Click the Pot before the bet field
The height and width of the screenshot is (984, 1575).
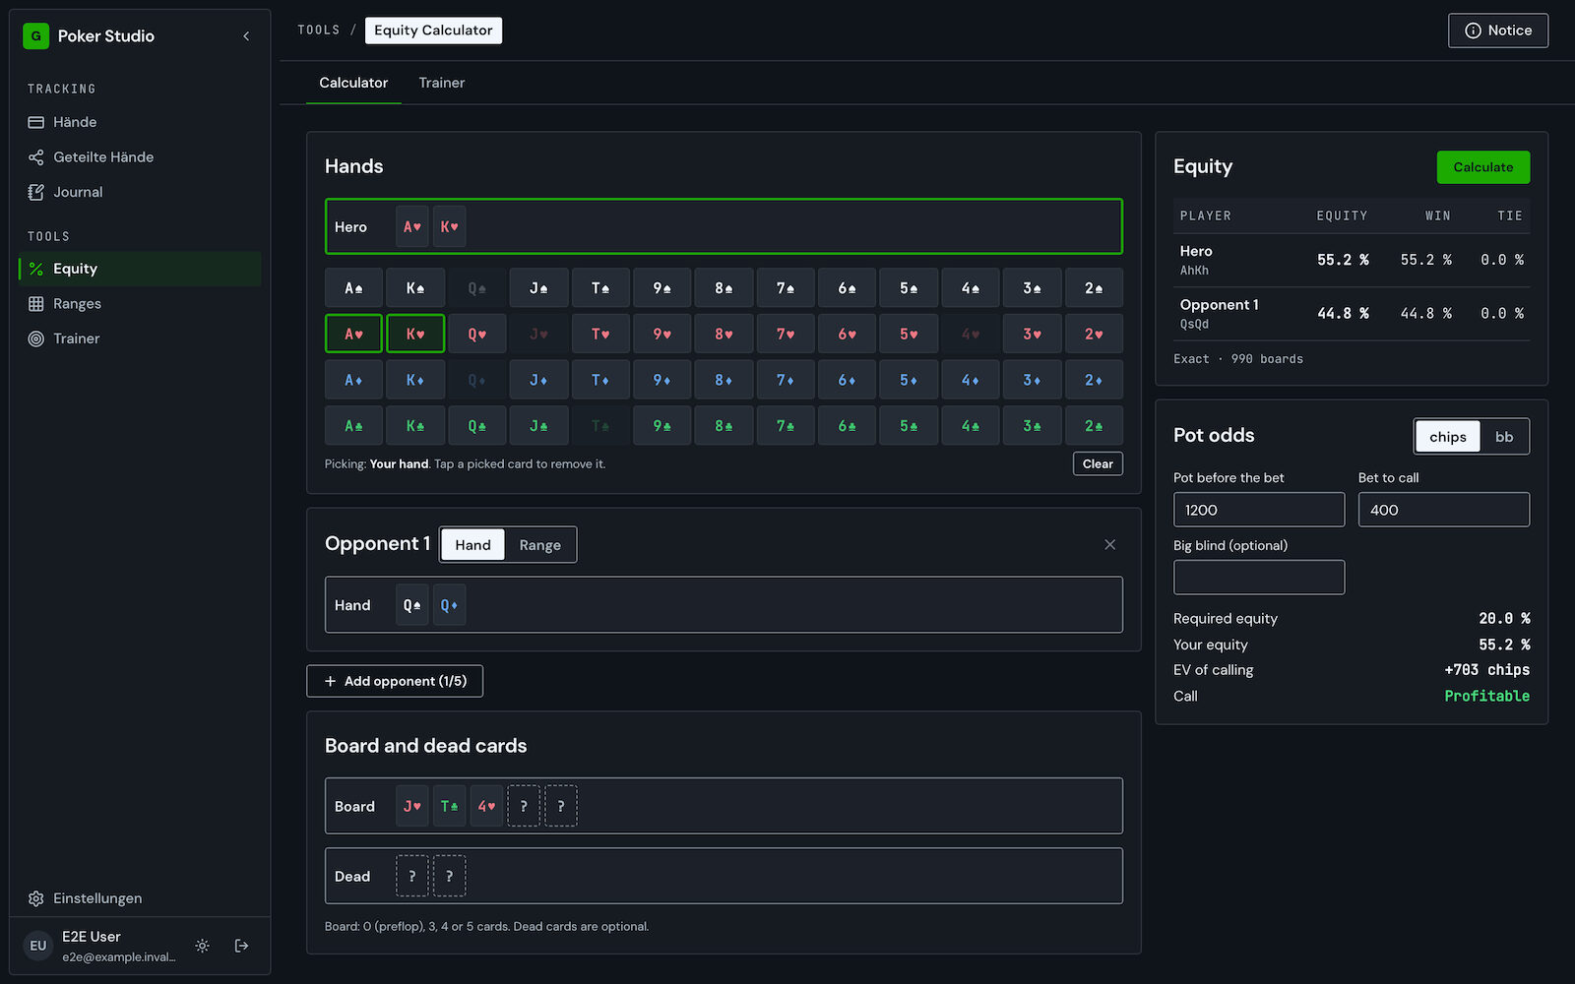[x=1259, y=510]
